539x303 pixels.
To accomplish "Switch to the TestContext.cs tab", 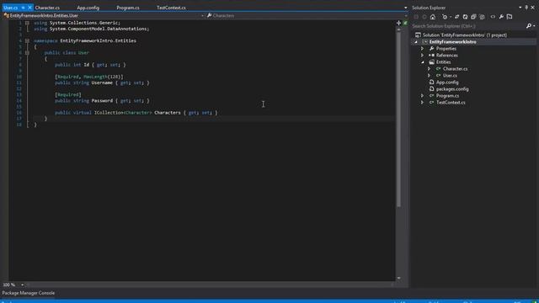I will [x=171, y=8].
